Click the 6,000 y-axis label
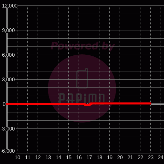This screenshot has width=164, height=164. pos(9,55)
